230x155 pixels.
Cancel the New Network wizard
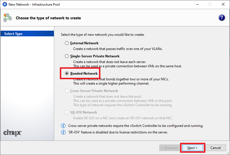click(216, 148)
